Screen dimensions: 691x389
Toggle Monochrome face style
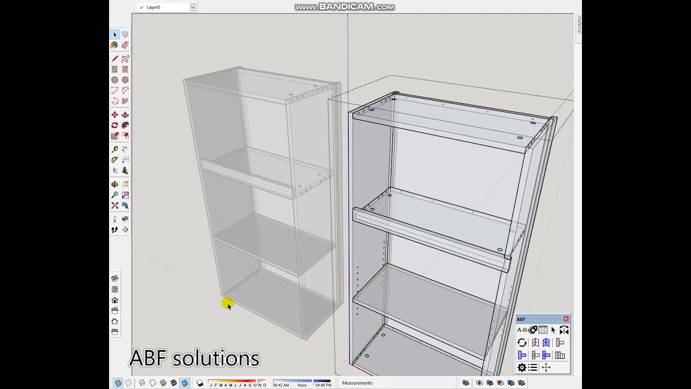pos(185,383)
